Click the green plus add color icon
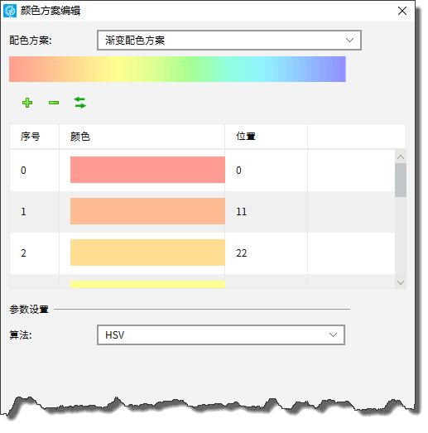The height and width of the screenshot is (433, 428). (x=27, y=103)
